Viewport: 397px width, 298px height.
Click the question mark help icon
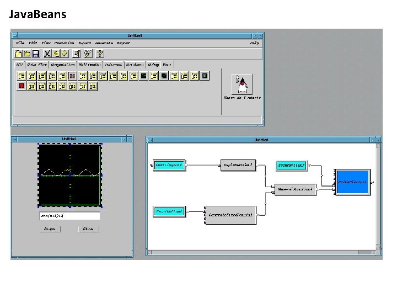100,54
